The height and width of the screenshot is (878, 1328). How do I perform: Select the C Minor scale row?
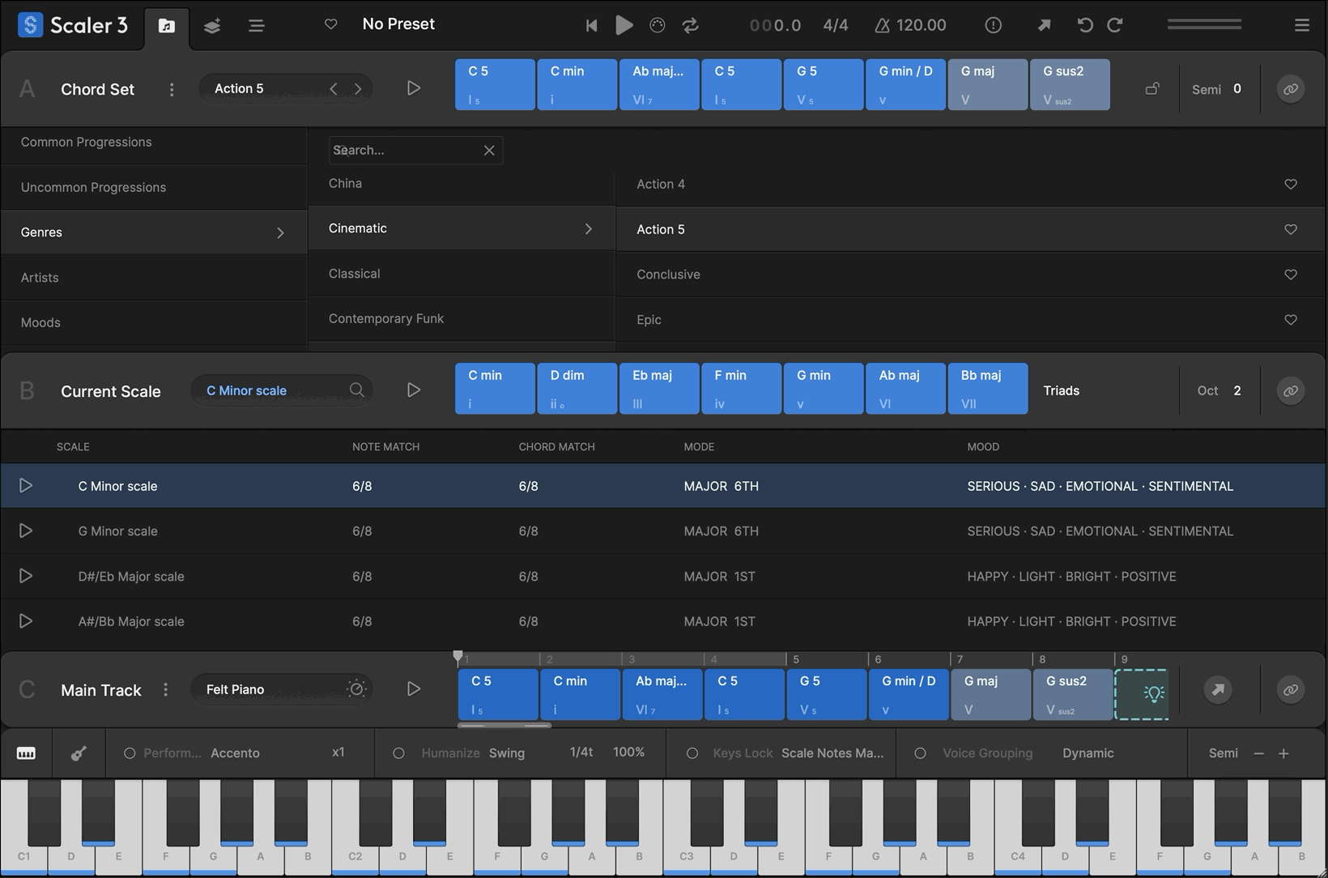(663, 486)
